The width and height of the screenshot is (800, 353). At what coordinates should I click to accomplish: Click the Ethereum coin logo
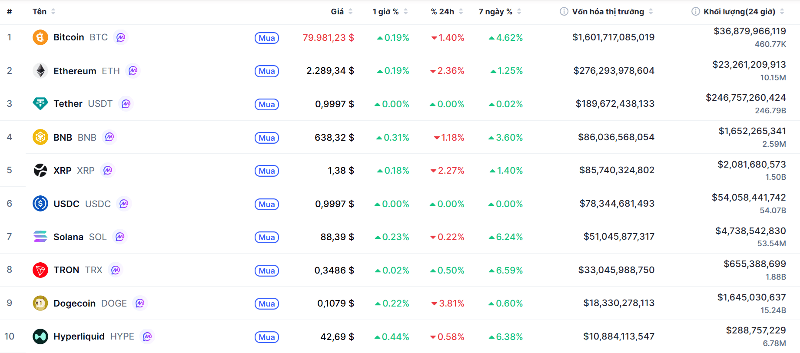point(40,71)
